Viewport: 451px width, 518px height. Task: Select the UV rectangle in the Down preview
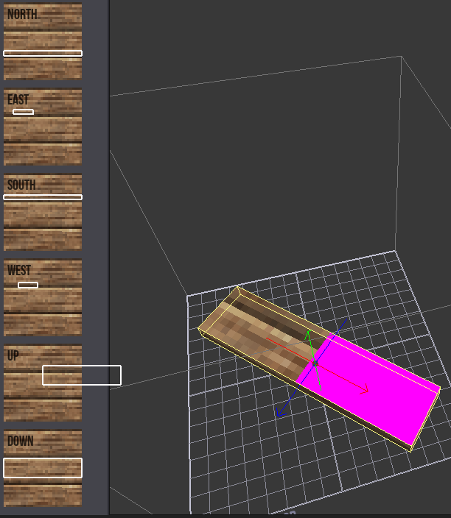[43, 468]
